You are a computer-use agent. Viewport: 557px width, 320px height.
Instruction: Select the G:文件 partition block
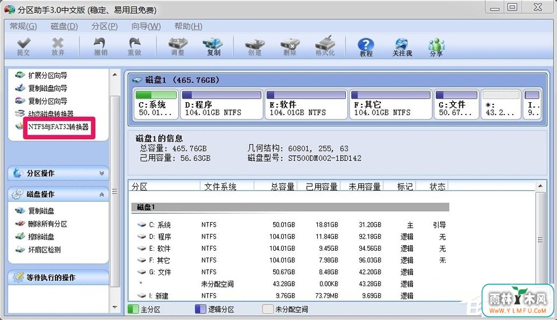(x=456, y=104)
